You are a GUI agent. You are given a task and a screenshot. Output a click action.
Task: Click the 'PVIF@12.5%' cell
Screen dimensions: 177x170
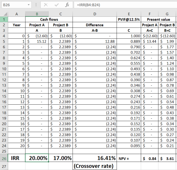(129, 19)
